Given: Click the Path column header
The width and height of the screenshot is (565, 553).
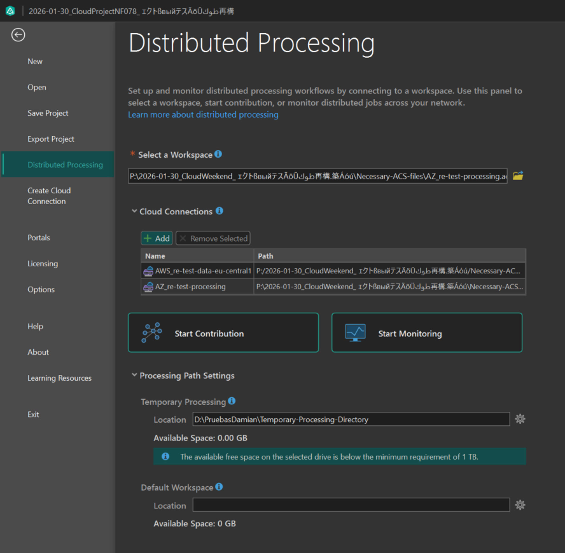Looking at the screenshot, I should [389, 256].
